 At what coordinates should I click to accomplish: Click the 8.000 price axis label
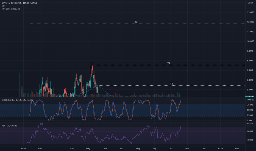point(250,61)
